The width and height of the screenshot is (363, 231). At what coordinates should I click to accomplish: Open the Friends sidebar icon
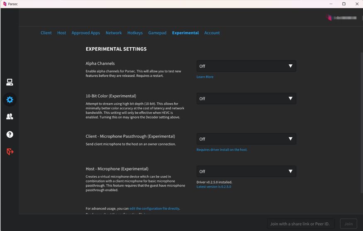(x=10, y=117)
